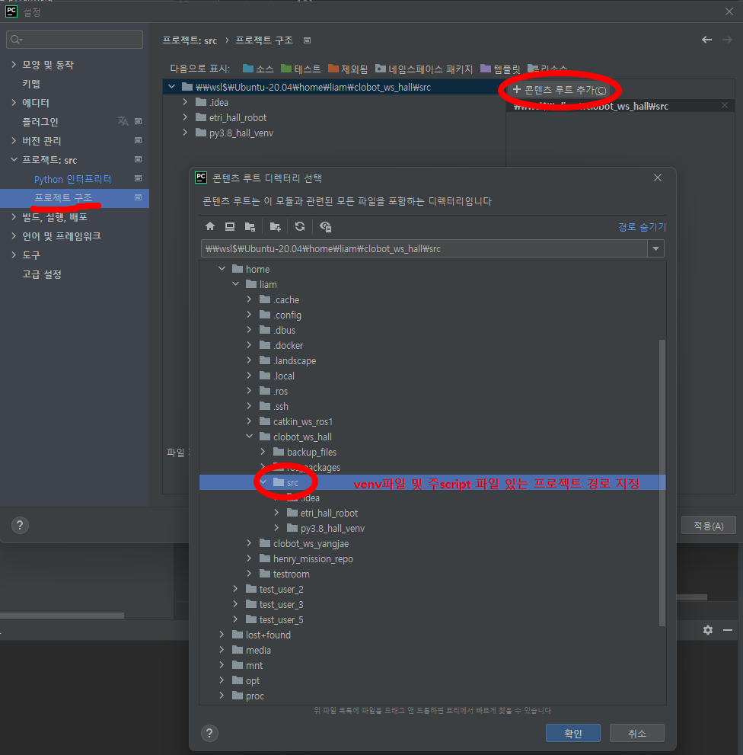Mark as 테스트 folder icon
Screen dimensions: 743x755
[x=286, y=69]
